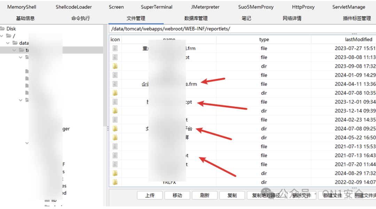Viewport: 376px width, 209px height.
Task: Click the upload 上传 button
Action: 150,195
